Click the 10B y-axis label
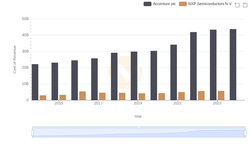This screenshot has width=251, height=145. pos(25,84)
